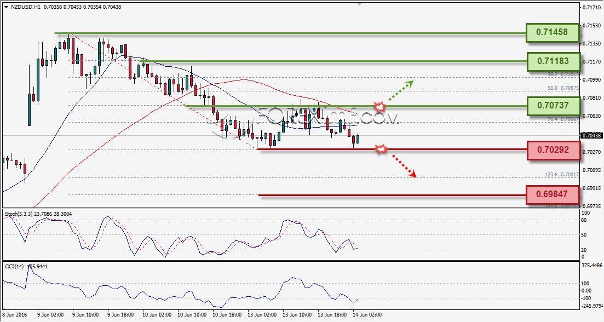Click the 9 Jun 02:00 time label
This screenshot has width=604, height=322.
(x=50, y=315)
